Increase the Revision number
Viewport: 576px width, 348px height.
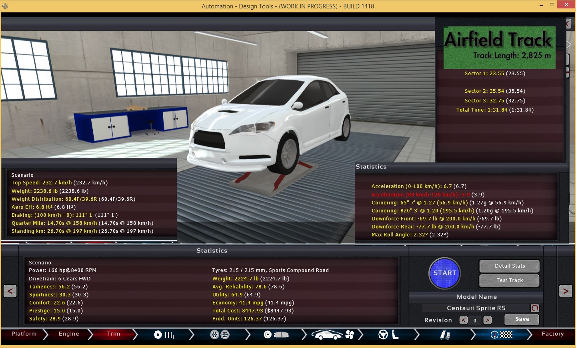[x=487, y=320]
